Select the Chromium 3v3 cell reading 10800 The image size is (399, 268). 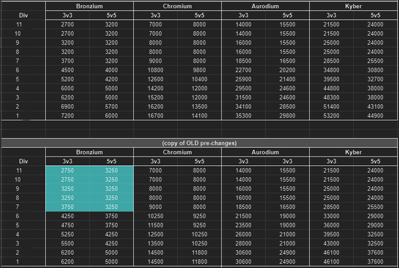coord(156,70)
